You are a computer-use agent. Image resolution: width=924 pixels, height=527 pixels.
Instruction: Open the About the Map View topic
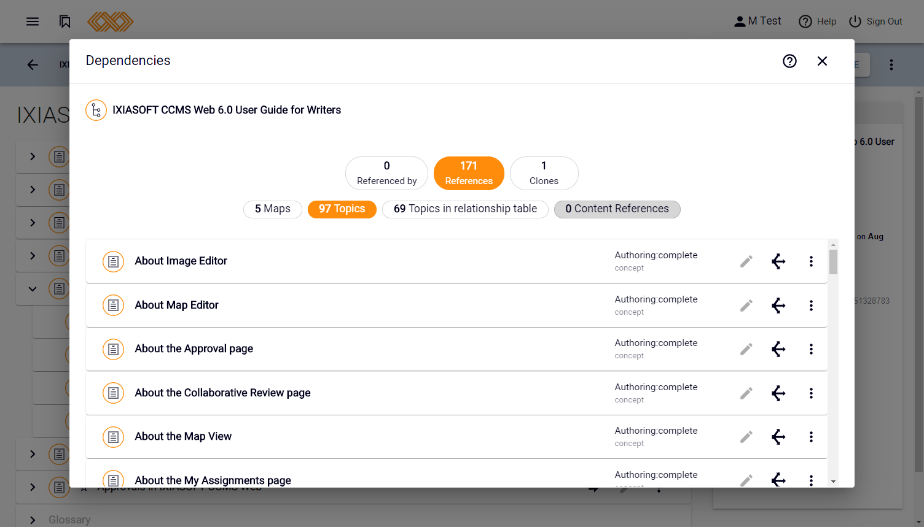point(183,436)
